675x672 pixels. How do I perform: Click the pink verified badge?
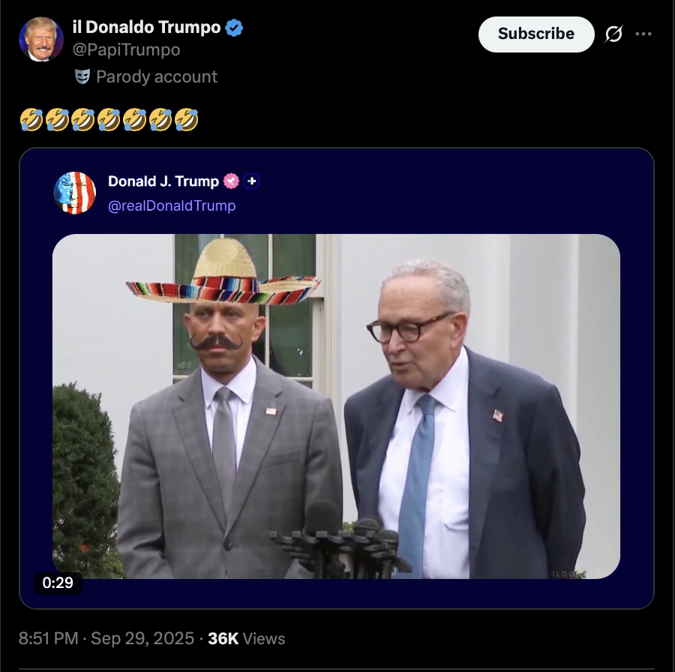232,181
